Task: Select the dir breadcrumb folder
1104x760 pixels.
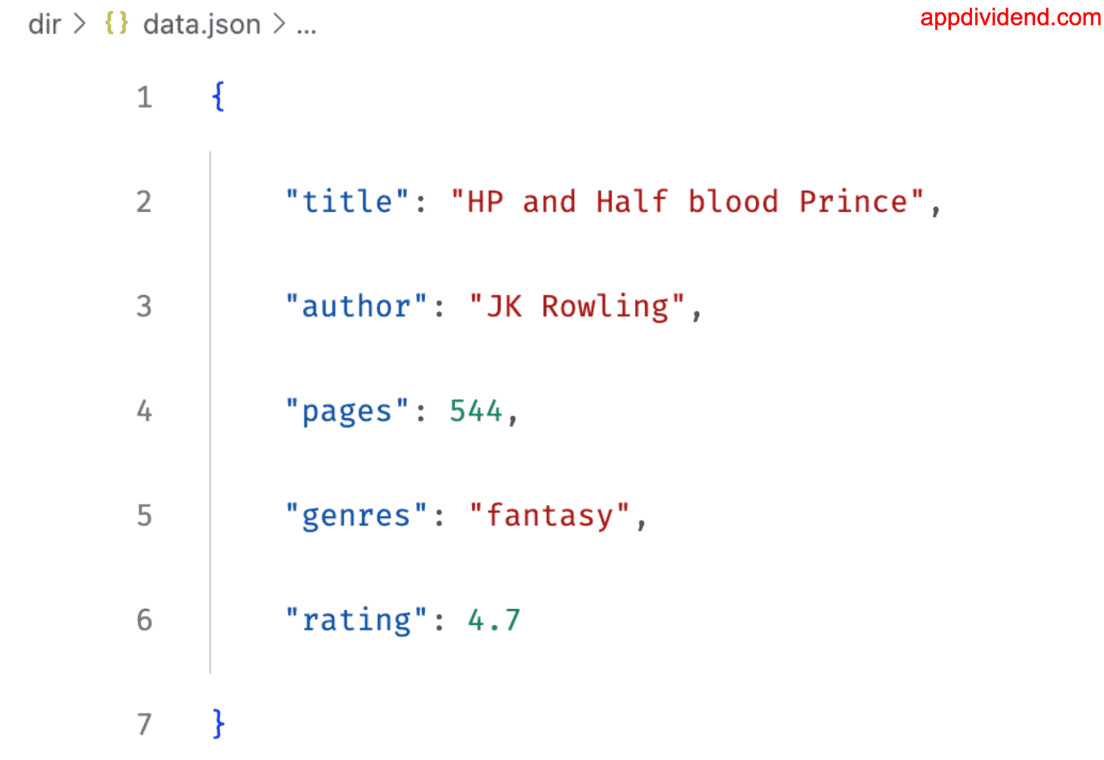Action: click(x=44, y=25)
